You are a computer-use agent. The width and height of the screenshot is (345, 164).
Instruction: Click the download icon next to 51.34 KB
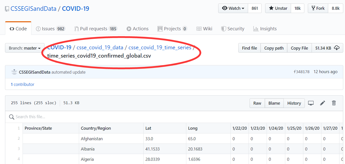337,48
